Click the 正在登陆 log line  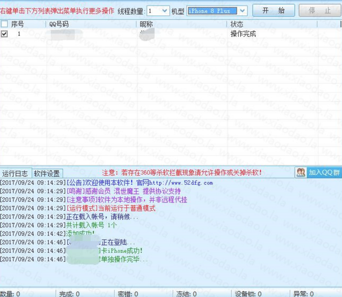[x=67, y=242]
